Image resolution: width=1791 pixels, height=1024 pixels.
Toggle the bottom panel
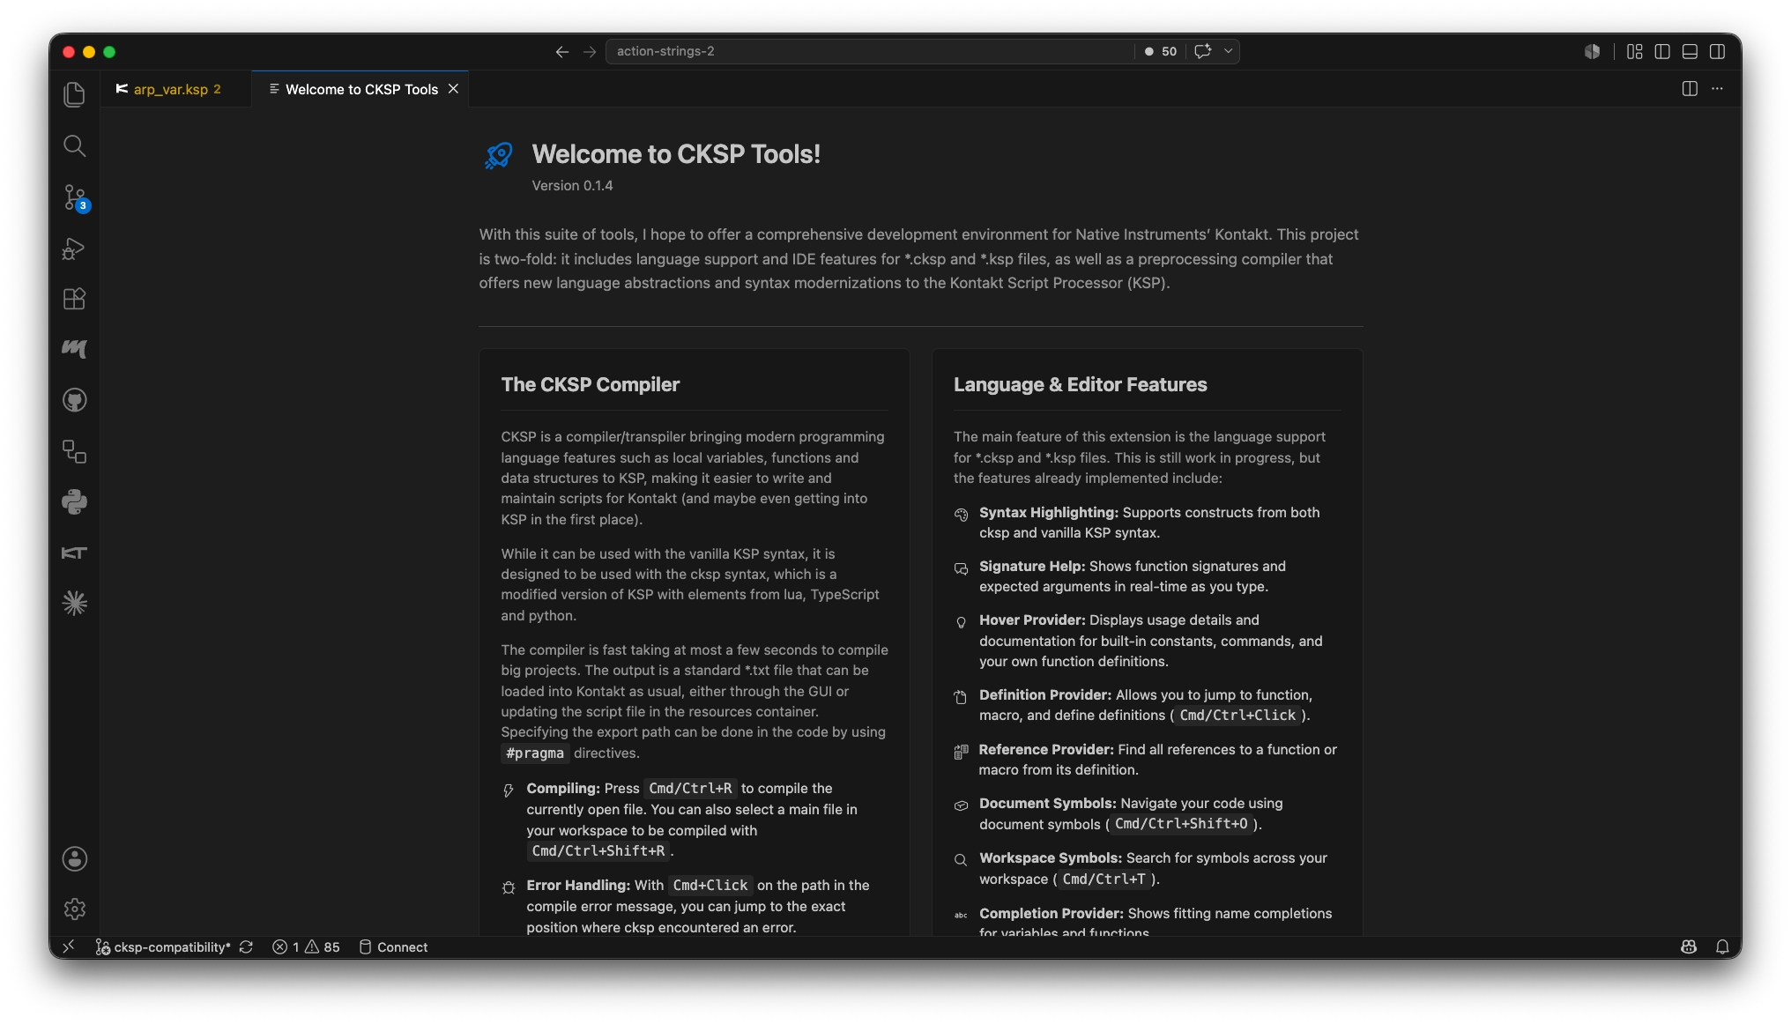pyautogui.click(x=1690, y=52)
